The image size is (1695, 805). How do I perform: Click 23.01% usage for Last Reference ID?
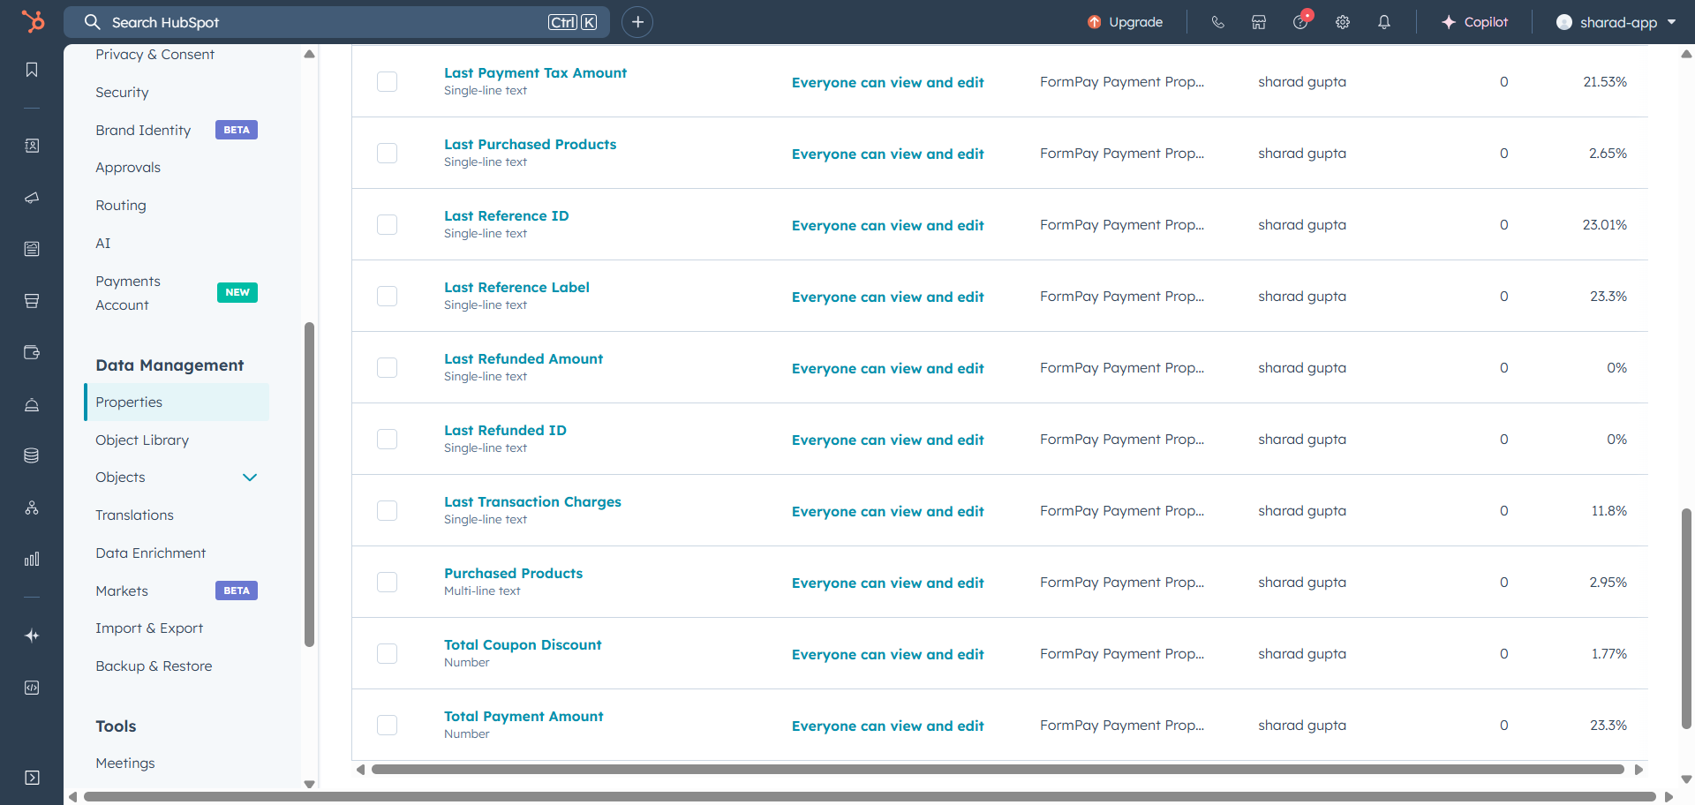click(x=1604, y=225)
